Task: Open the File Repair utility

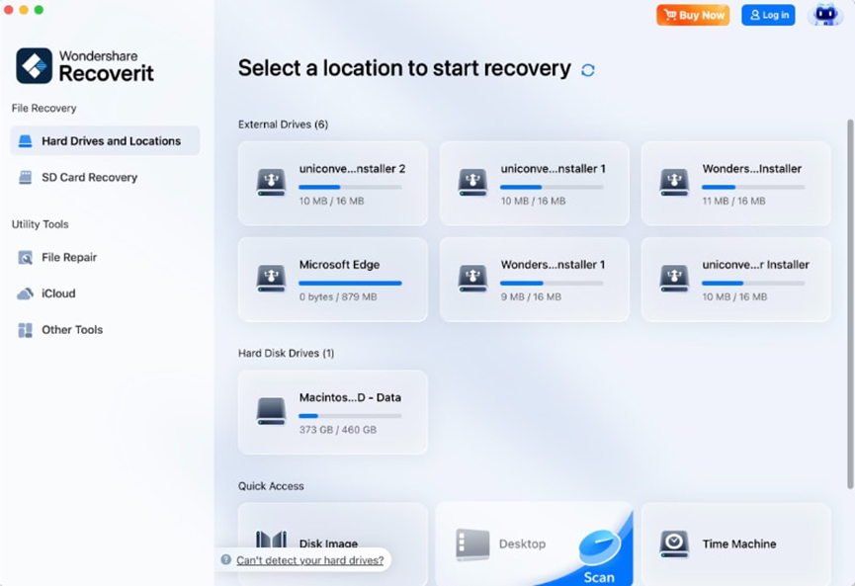Action: pos(68,258)
